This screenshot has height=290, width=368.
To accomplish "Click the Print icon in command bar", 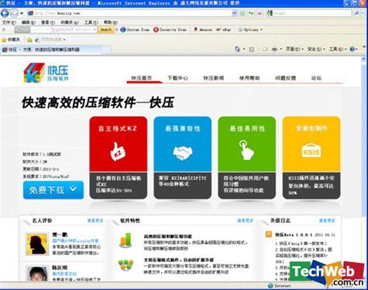I will [274, 49].
